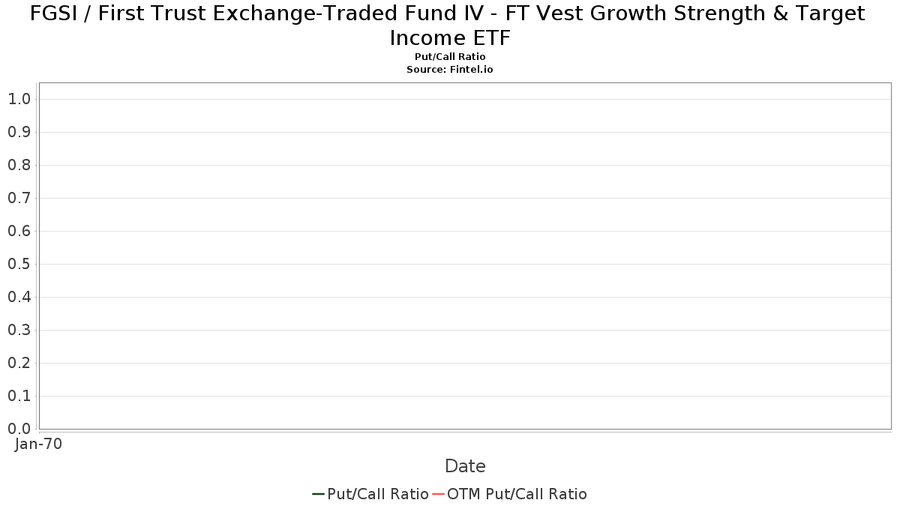Click the 0.4 y-axis label
The height and width of the screenshot is (506, 900).
tap(19, 297)
